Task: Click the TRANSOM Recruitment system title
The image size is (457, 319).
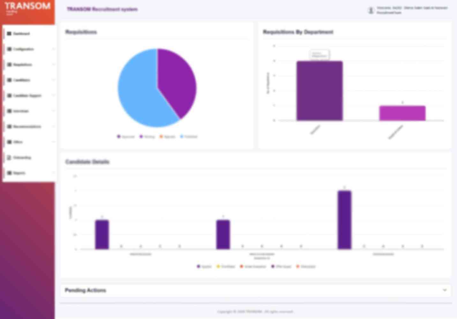Action: click(102, 9)
